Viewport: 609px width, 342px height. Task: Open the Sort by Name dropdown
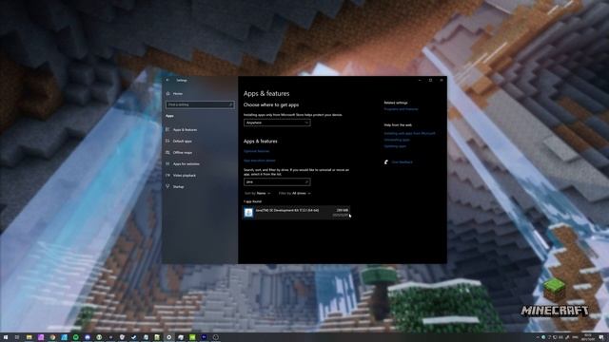point(257,193)
